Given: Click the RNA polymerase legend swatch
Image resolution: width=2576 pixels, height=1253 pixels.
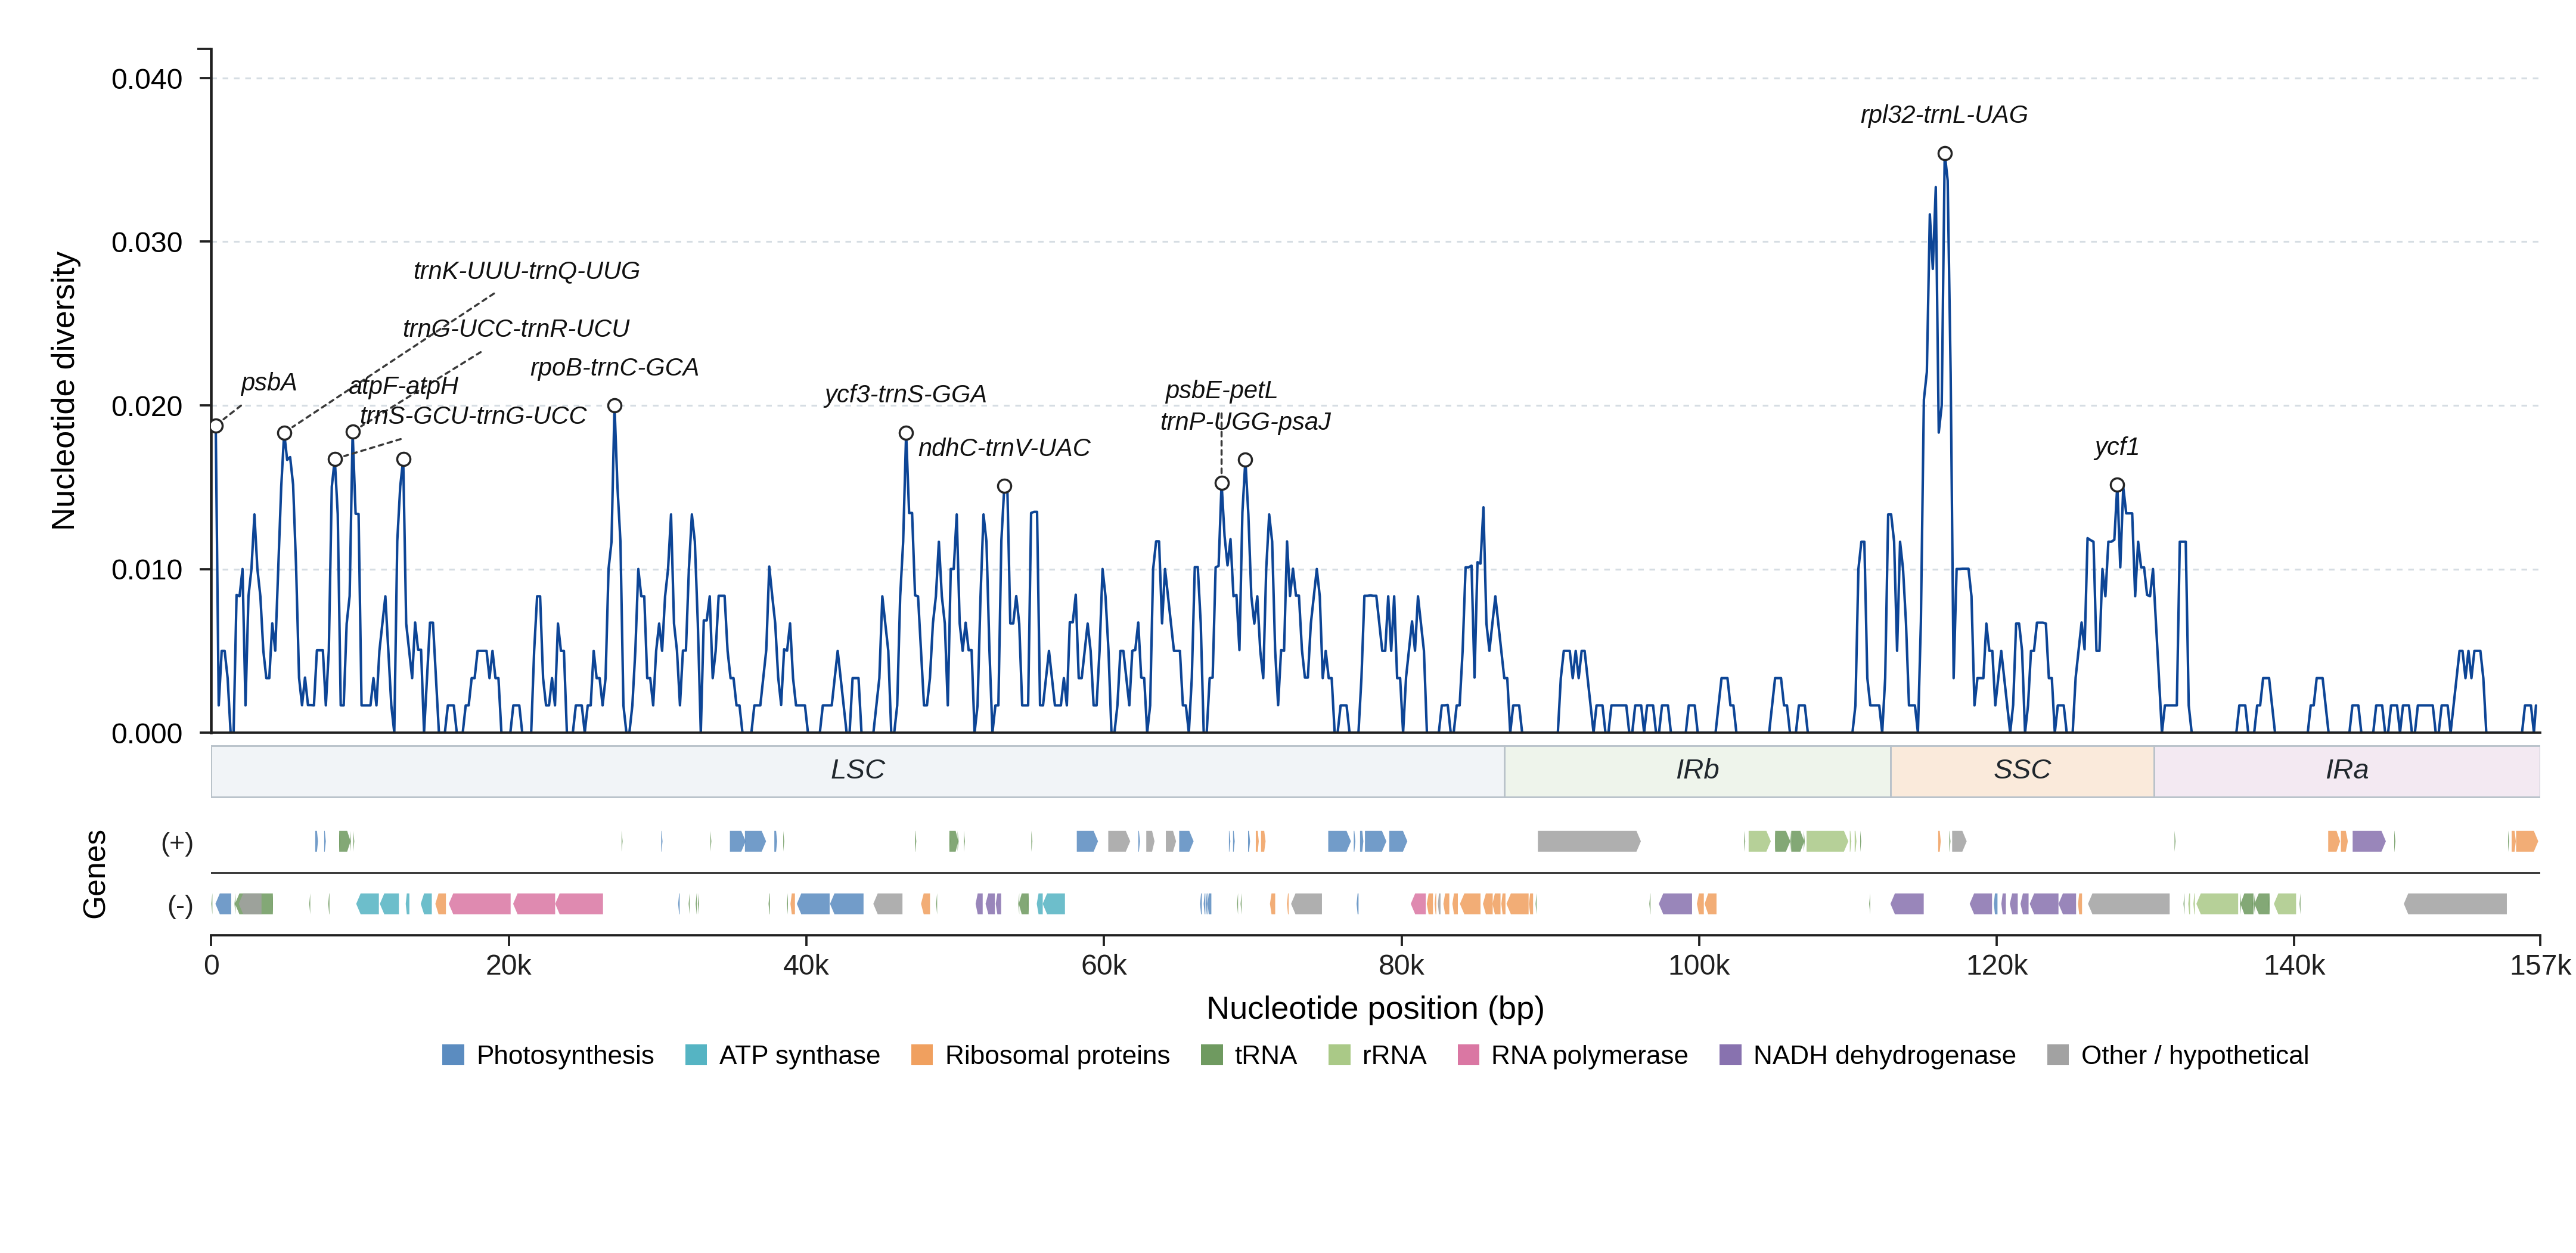Looking at the screenshot, I should 1468,1055.
